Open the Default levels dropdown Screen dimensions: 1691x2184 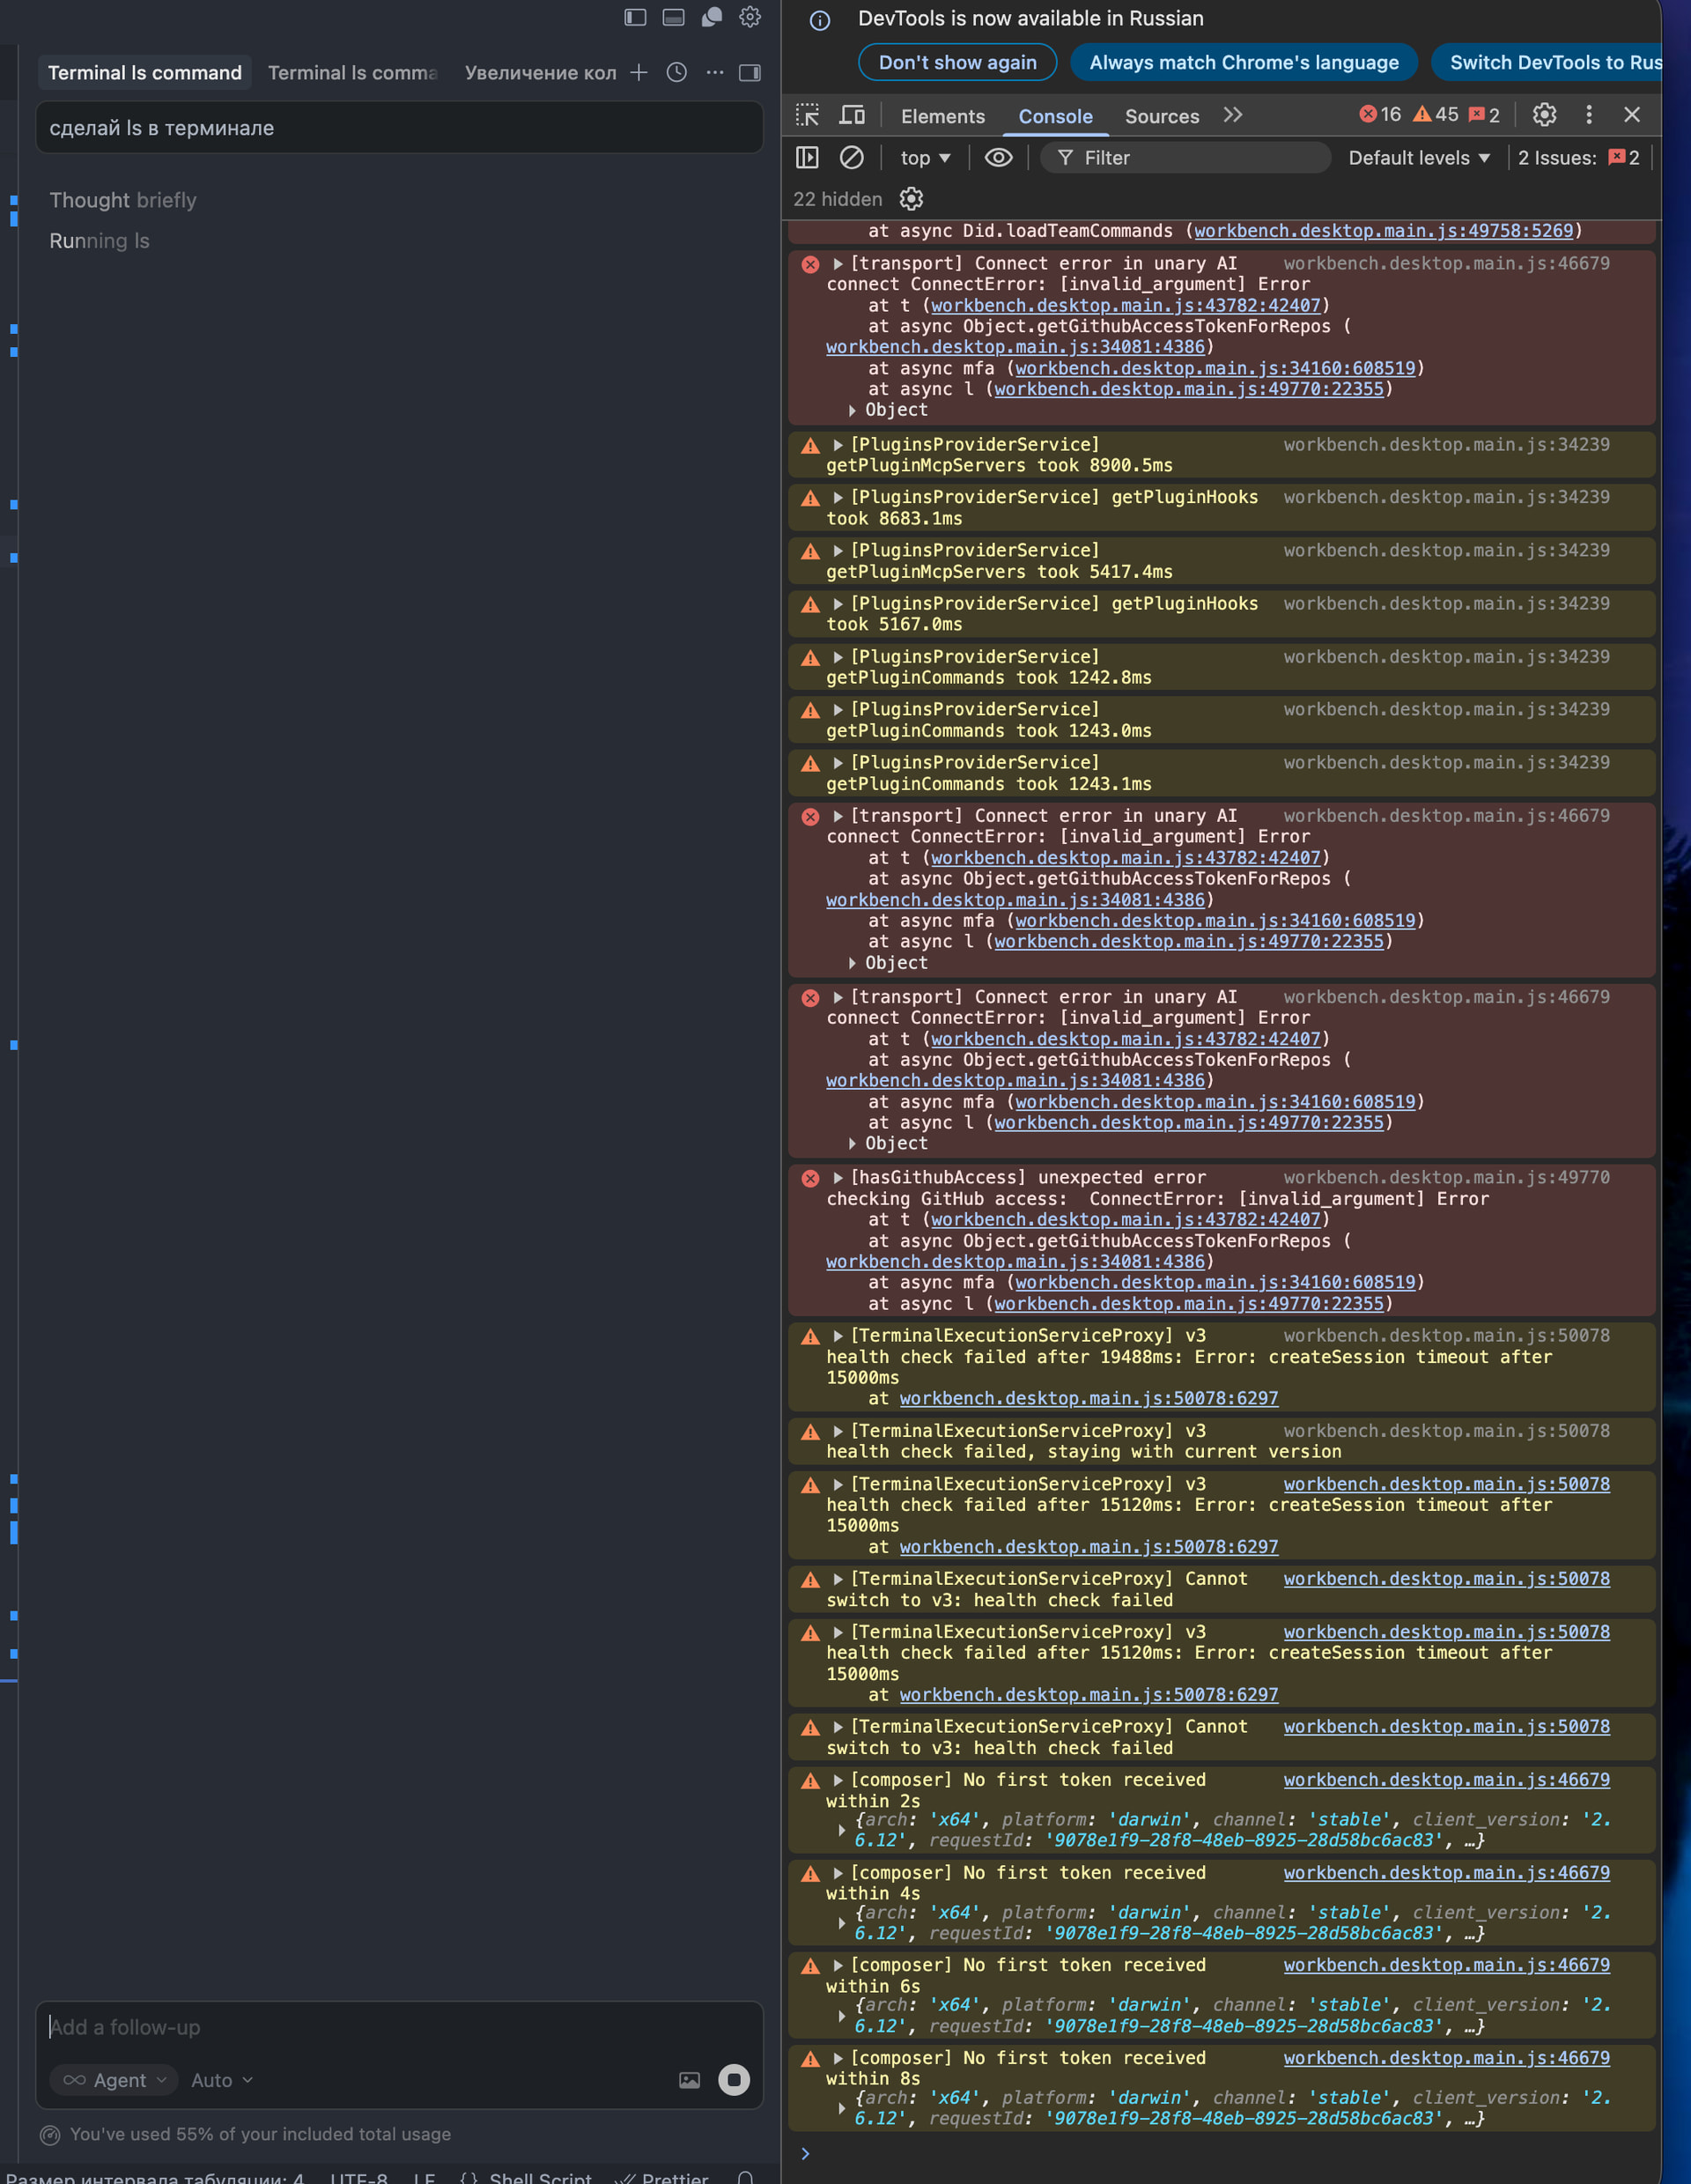tap(1419, 158)
